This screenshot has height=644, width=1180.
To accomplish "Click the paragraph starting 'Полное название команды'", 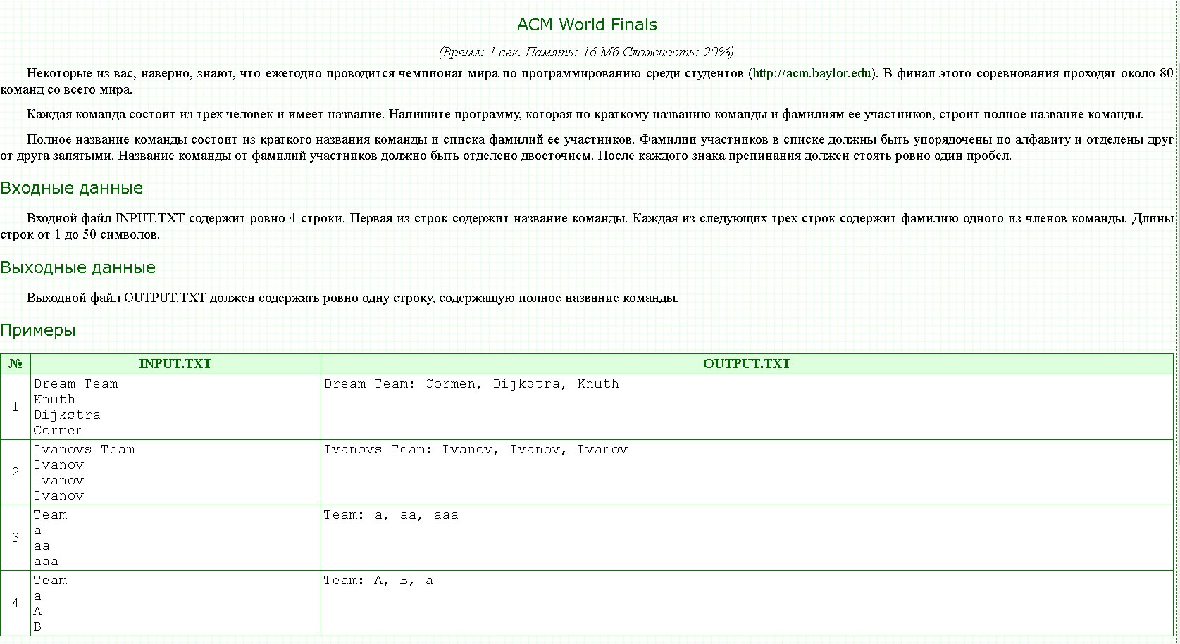I will point(587,148).
